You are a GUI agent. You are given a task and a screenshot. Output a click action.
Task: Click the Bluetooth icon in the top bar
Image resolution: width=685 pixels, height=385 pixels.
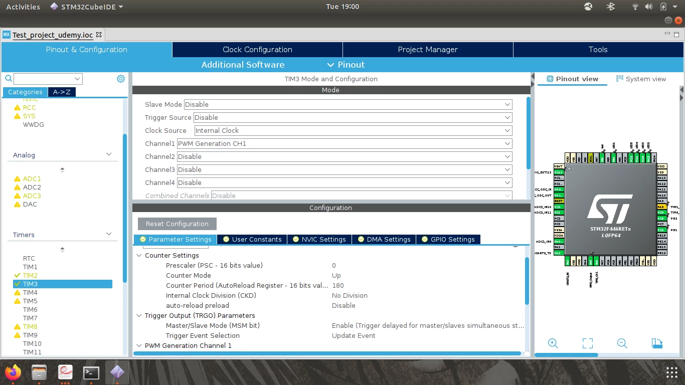[x=611, y=7]
